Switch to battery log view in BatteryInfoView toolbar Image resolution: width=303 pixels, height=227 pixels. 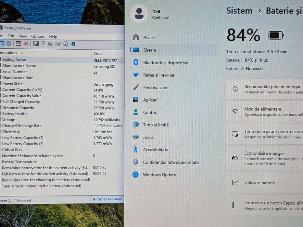click(x=9, y=44)
